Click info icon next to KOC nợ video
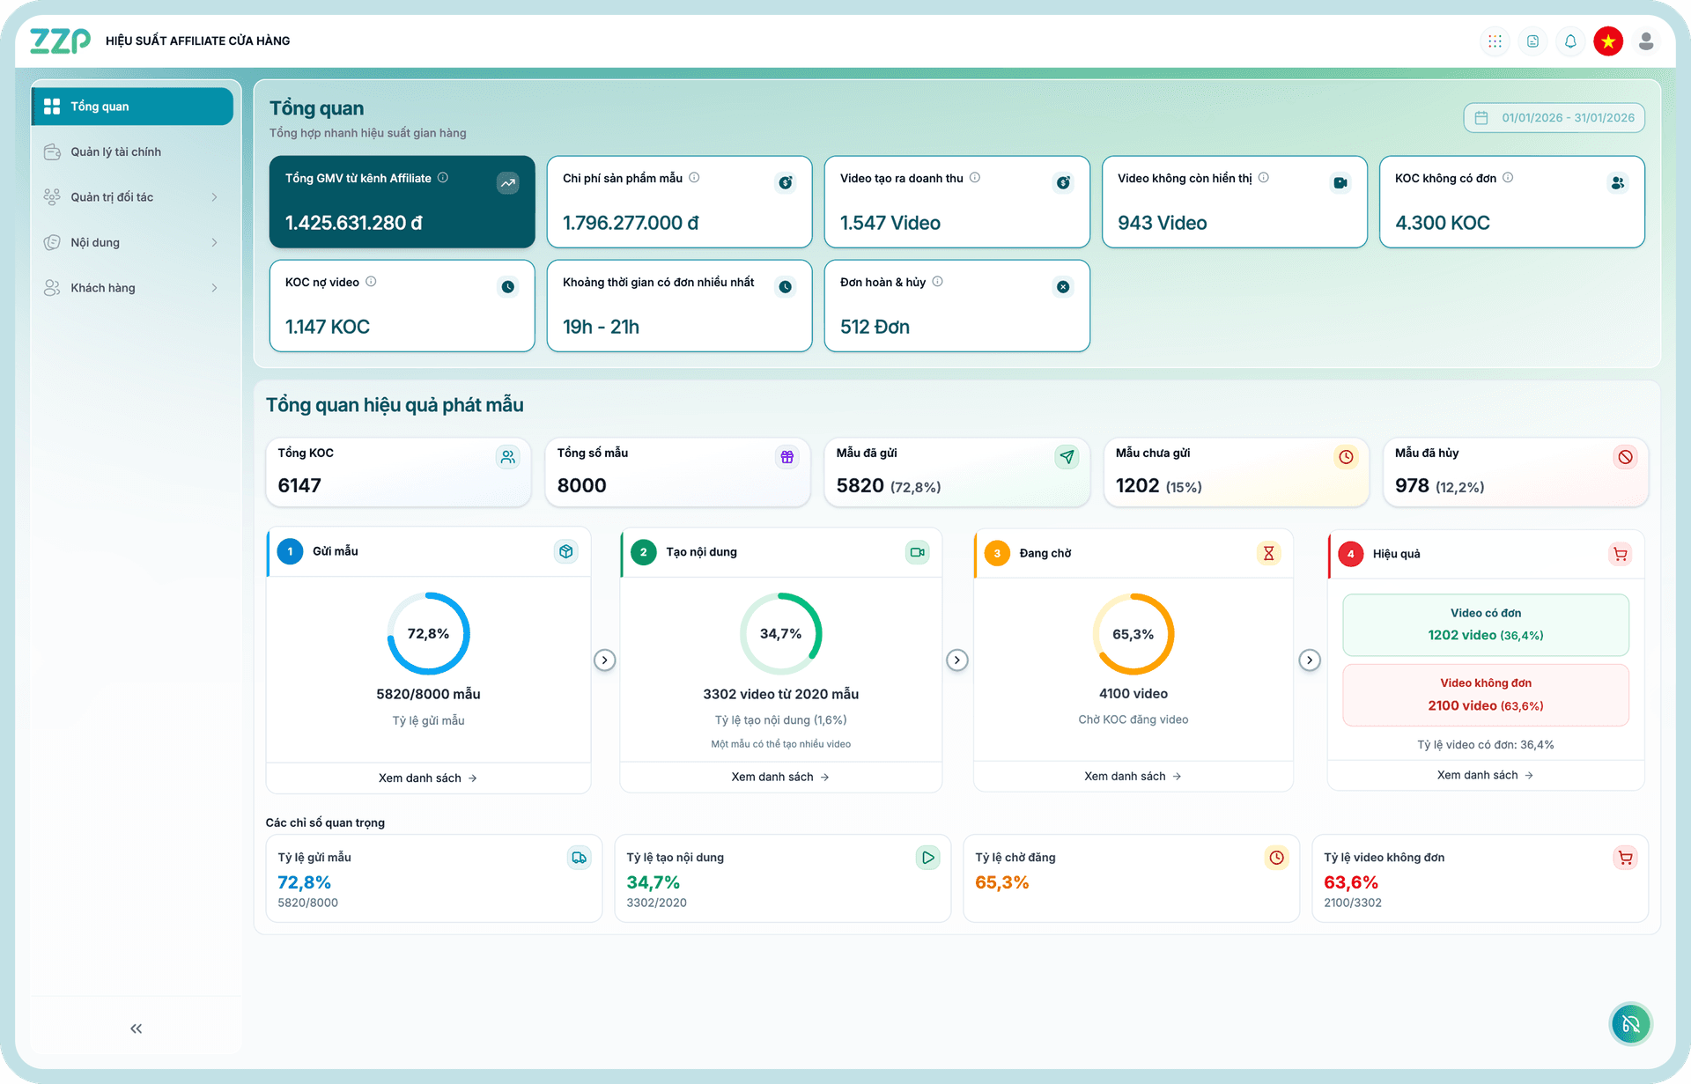1691x1084 pixels. point(371,282)
